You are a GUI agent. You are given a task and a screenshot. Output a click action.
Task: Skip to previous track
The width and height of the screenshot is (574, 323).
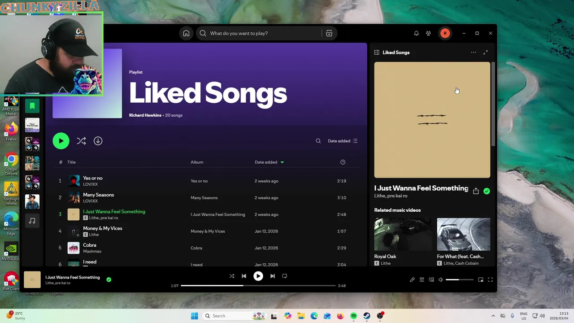click(244, 276)
